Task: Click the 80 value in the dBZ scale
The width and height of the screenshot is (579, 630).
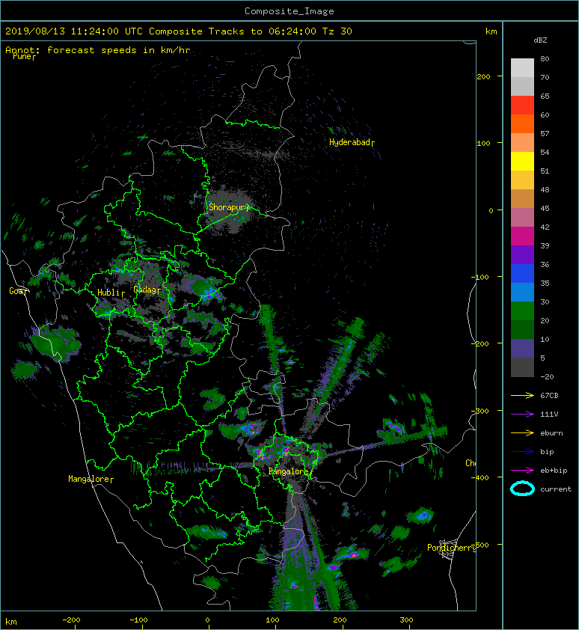Action: click(545, 58)
